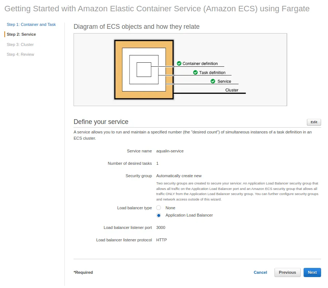The height and width of the screenshot is (288, 328).
Task: Click the Cancel link
Action: [260, 272]
